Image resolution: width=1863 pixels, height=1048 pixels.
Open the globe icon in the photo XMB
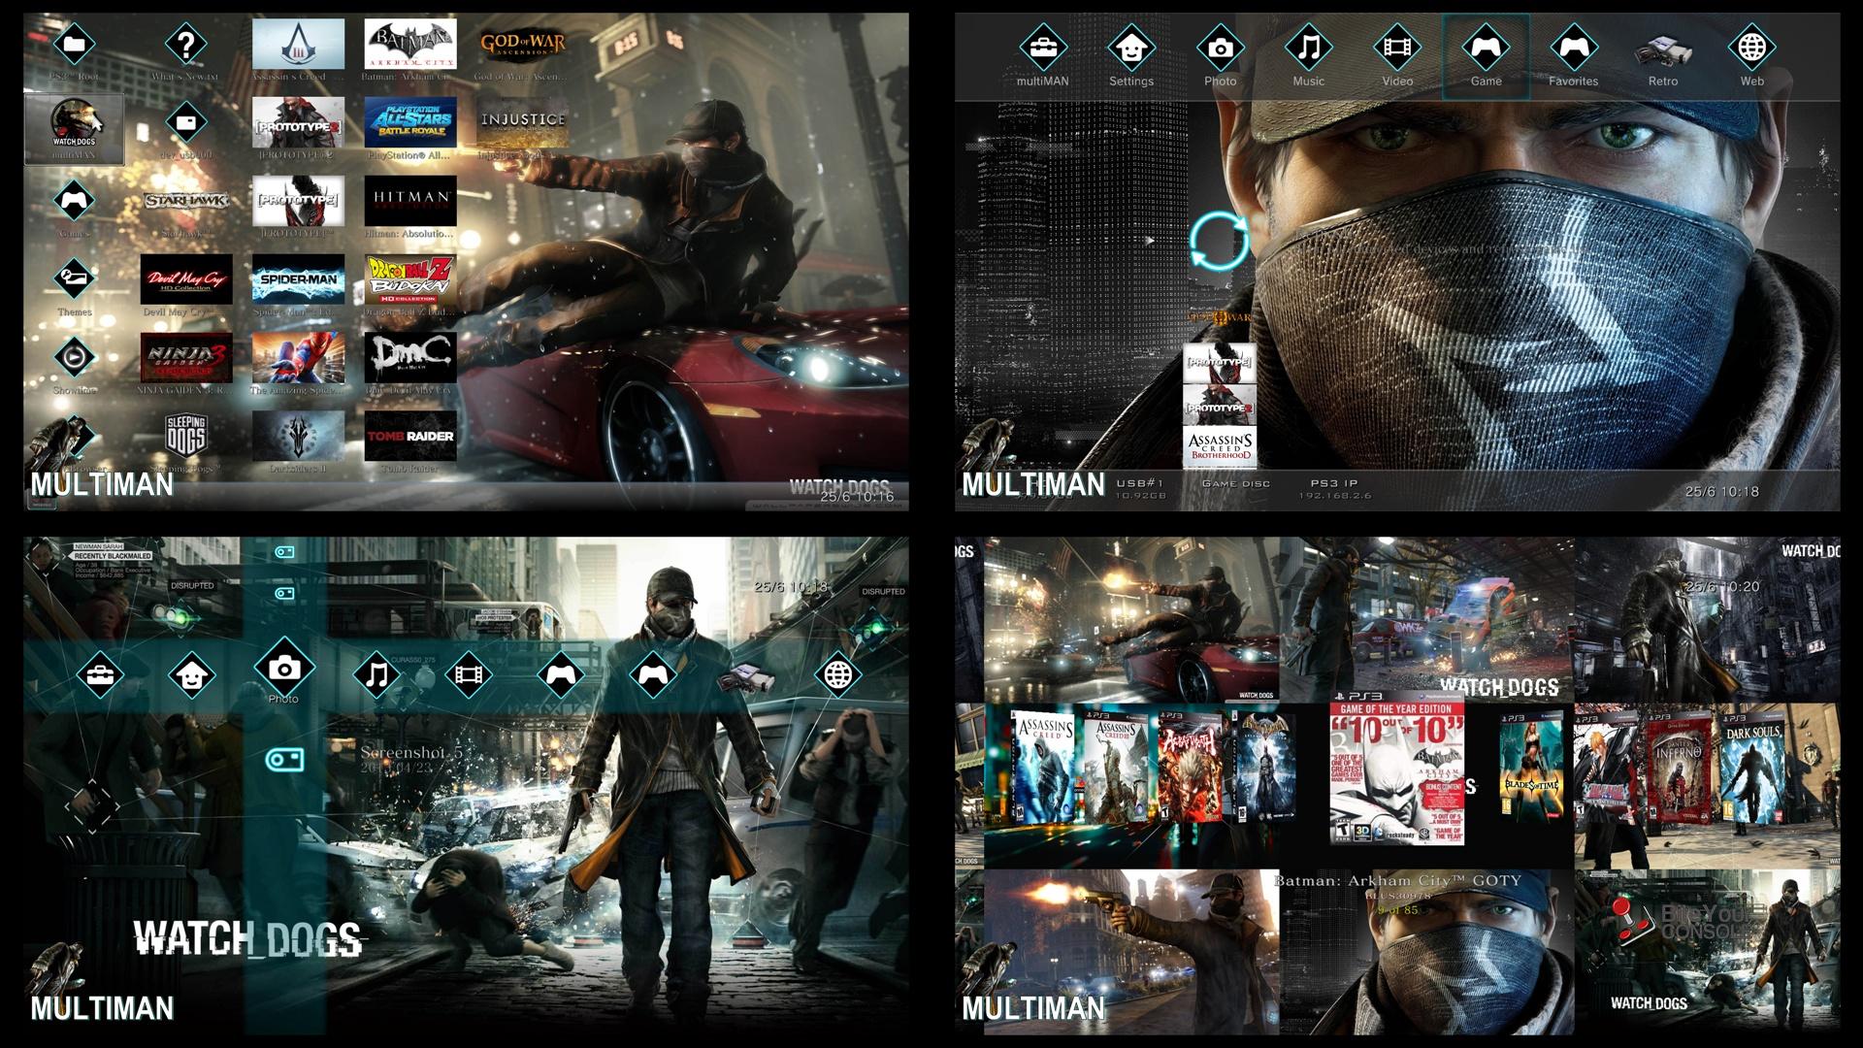pos(837,673)
